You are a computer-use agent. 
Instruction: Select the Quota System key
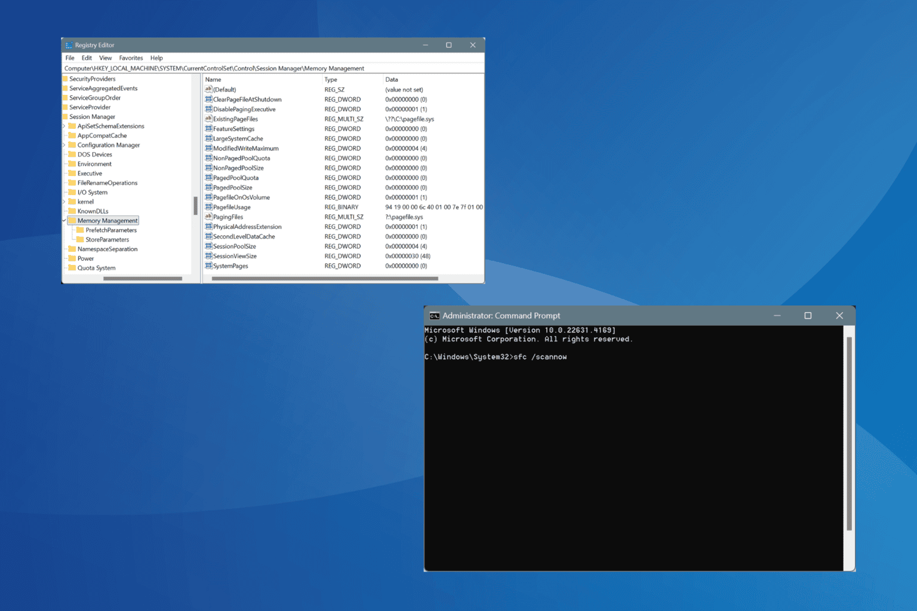click(96, 268)
